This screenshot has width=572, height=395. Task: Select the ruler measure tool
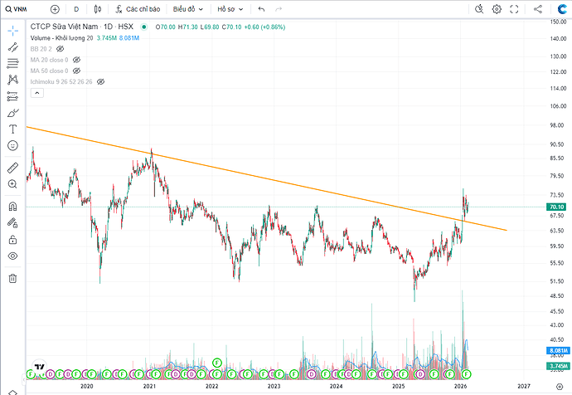tap(12, 168)
